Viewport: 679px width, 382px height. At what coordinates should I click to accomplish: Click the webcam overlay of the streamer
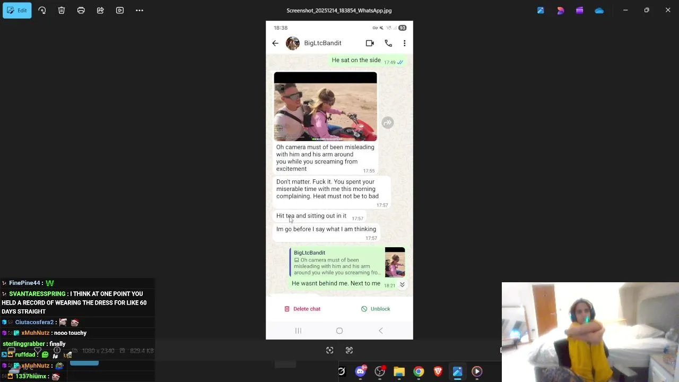tap(590, 332)
